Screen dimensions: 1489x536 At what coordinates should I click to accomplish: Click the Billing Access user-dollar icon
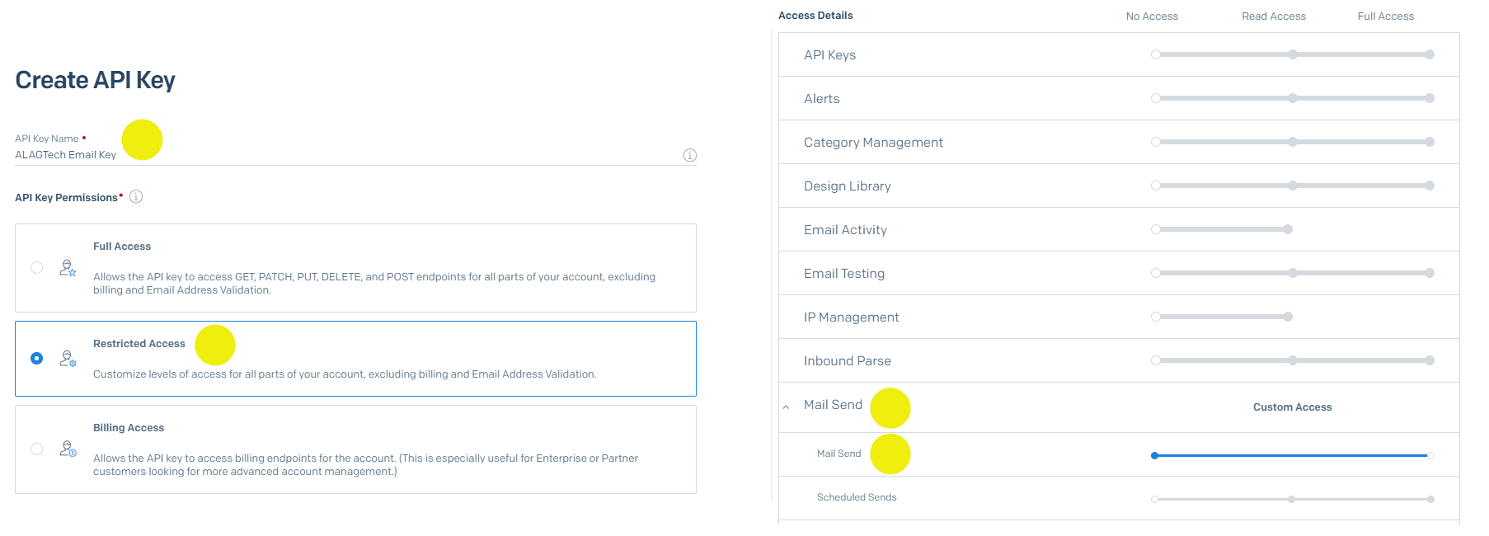coord(68,449)
